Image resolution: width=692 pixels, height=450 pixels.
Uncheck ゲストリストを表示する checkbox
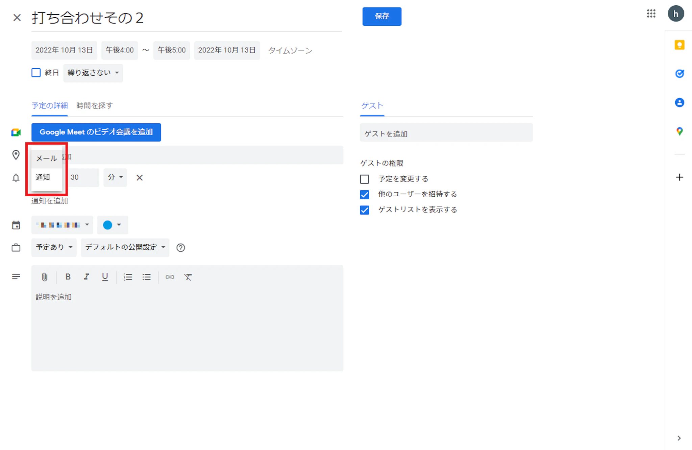point(365,210)
